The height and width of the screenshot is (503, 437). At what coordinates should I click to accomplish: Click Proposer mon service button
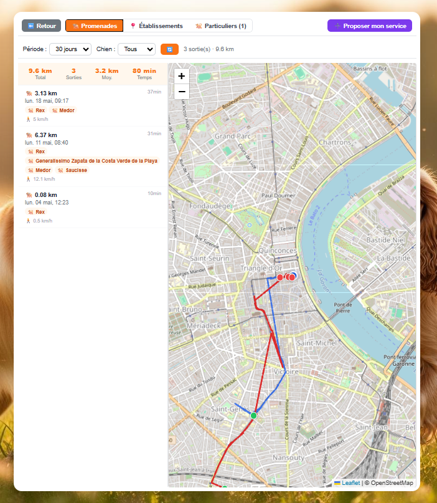[x=370, y=26]
